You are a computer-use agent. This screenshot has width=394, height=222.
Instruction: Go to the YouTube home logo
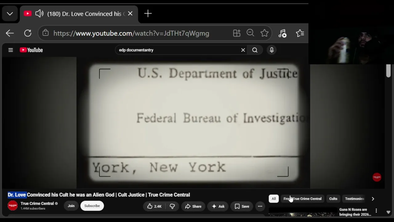pos(31,50)
